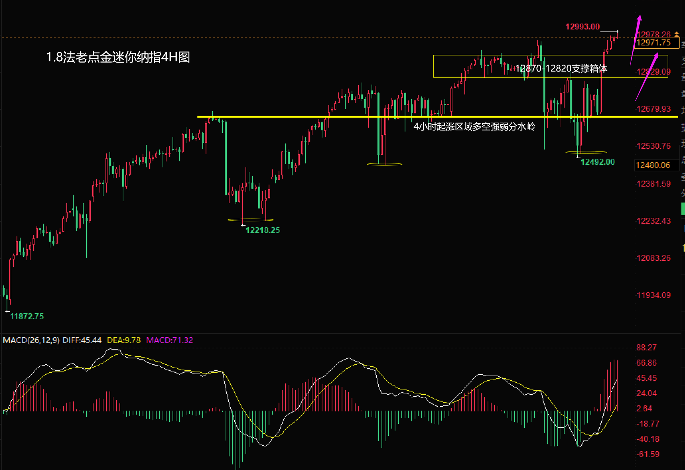Screen dimensions: 685x470
Task: Click the magenta MACD:71.32 label
Action: pyautogui.click(x=170, y=340)
